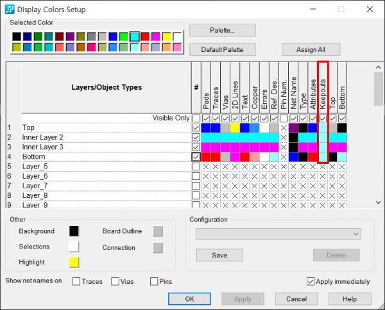Image resolution: width=385 pixels, height=310 pixels.
Task: Click the Assign All button
Action: [x=311, y=49]
